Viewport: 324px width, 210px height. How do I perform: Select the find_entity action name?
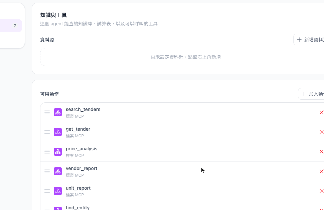[78, 208]
